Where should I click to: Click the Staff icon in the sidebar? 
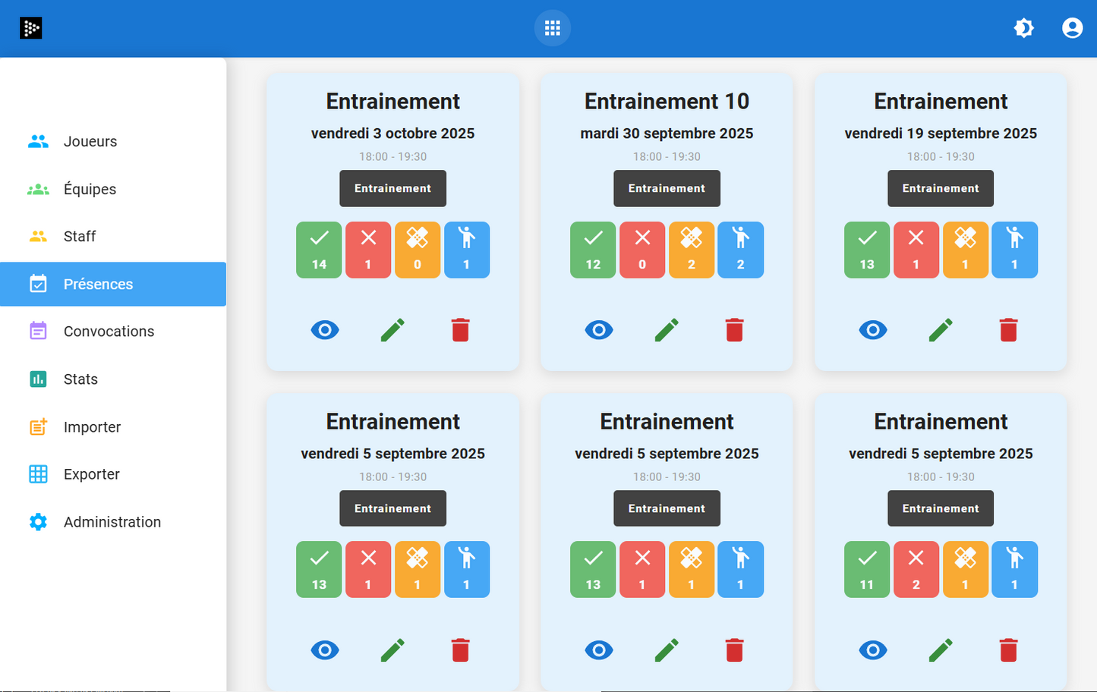click(37, 236)
